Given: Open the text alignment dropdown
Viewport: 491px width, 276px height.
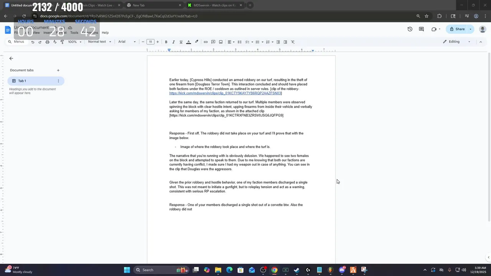Looking at the screenshot, I should [x=231, y=42].
